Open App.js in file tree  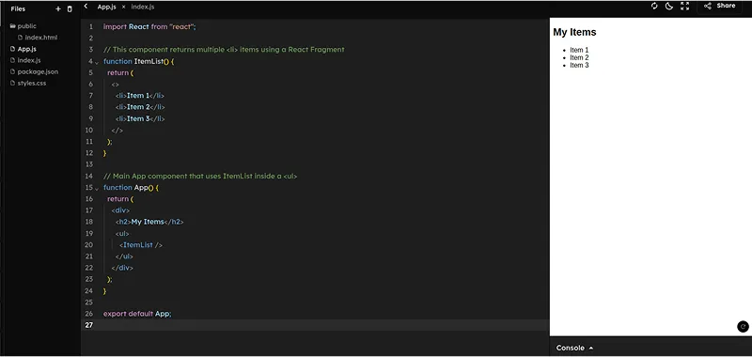pos(23,49)
